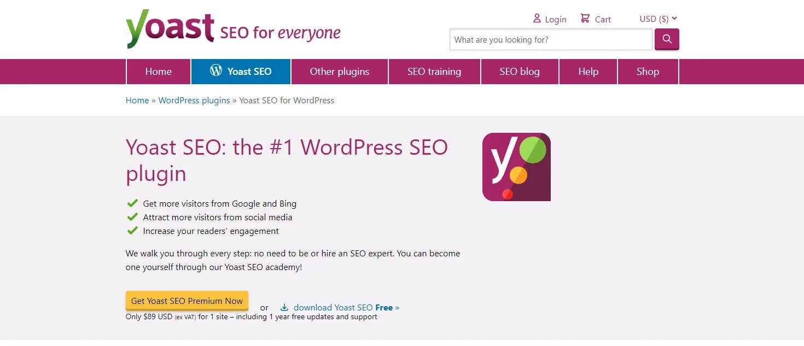The image size is (804, 346).
Task: Click the Cart link text
Action: point(603,19)
